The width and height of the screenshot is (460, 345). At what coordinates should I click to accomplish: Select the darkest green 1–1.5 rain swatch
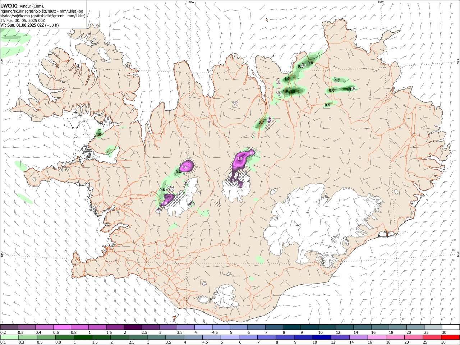tap(83, 337)
